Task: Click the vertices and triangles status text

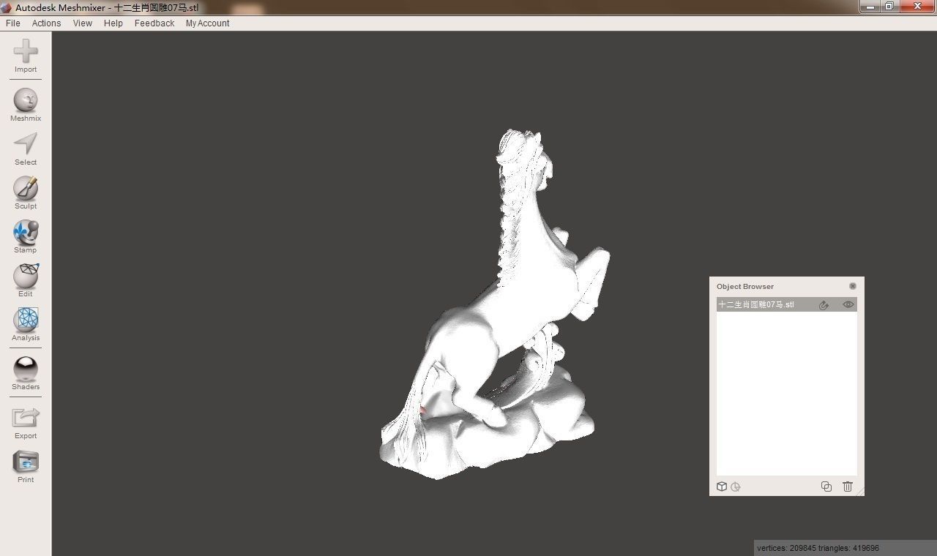Action: [818, 548]
